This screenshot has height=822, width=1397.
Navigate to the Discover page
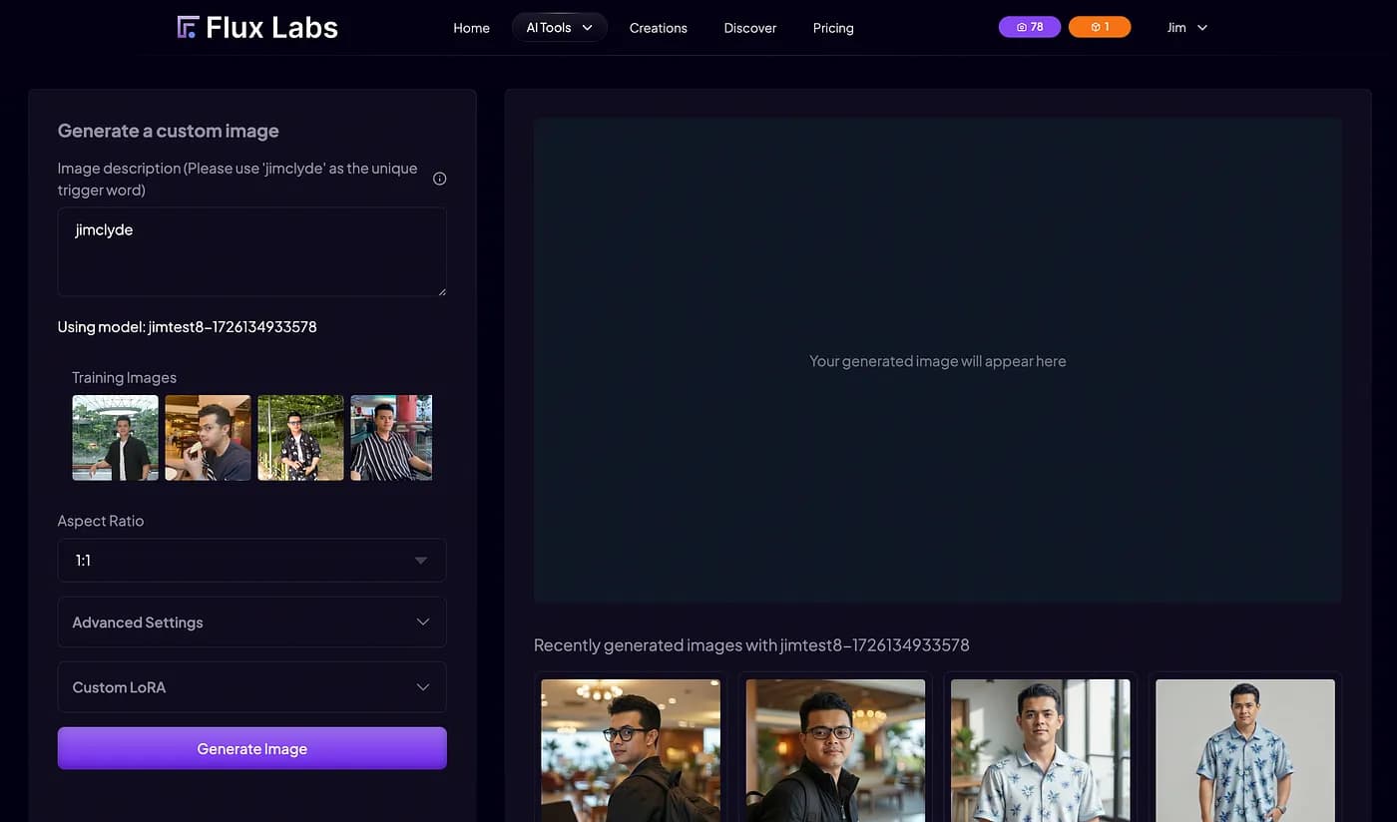(749, 28)
